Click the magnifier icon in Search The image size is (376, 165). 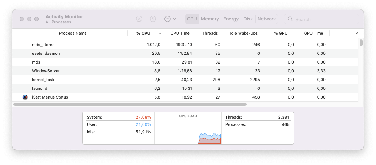point(290,19)
